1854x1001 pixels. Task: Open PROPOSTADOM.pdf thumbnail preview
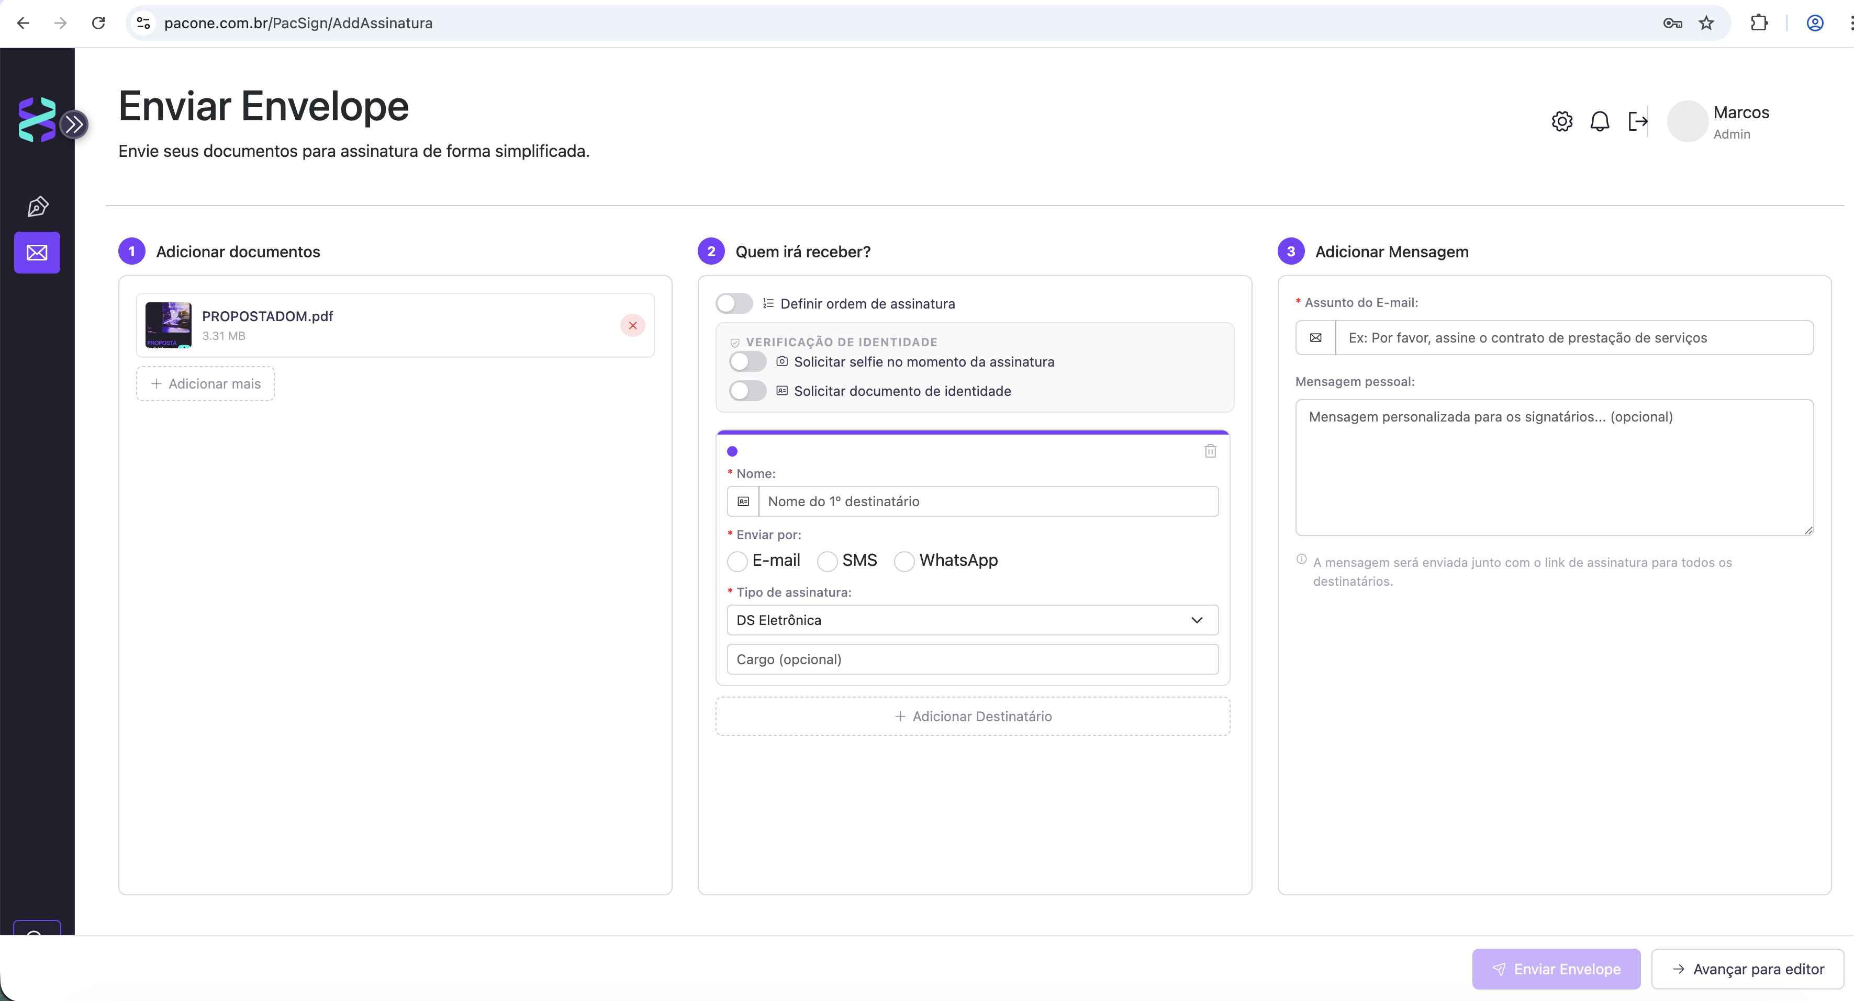coord(169,325)
